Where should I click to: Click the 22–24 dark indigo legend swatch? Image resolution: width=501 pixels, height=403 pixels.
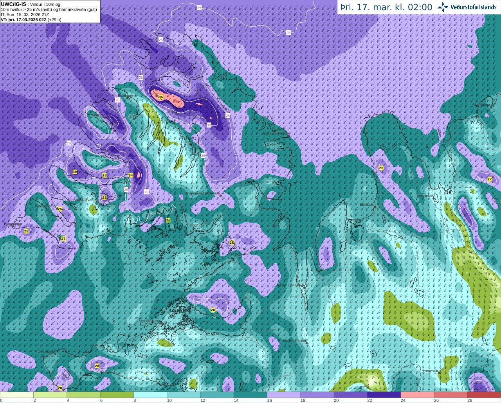pyautogui.click(x=384, y=395)
